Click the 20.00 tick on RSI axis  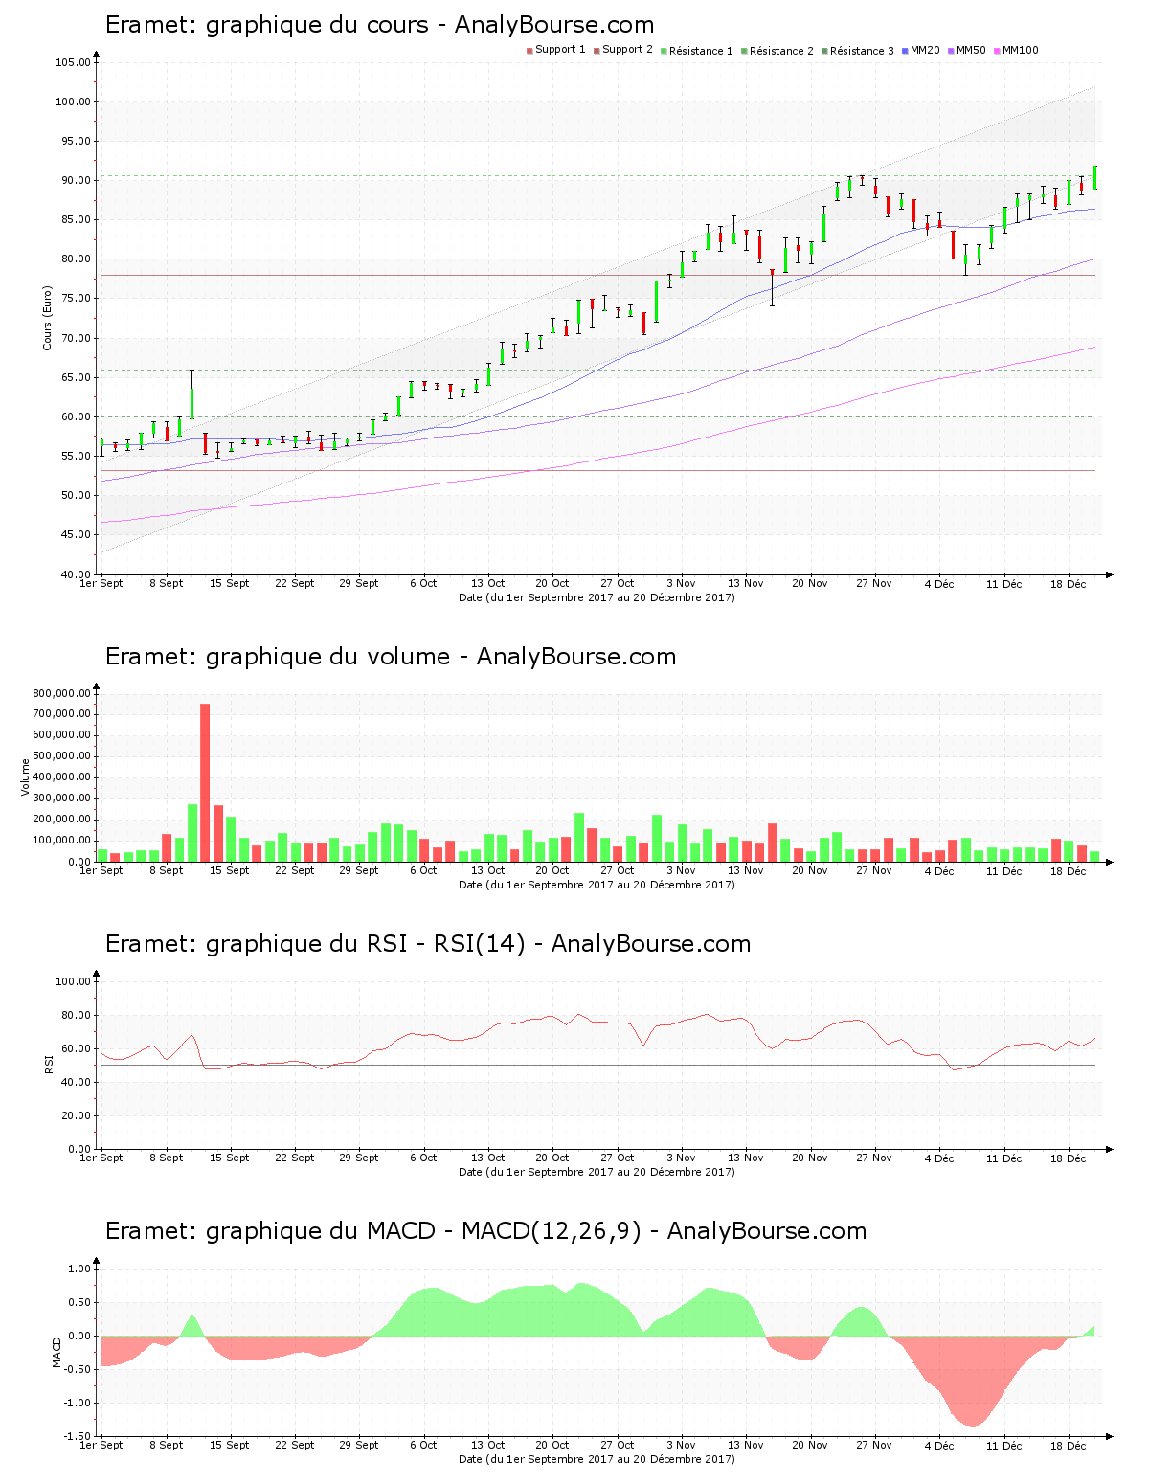click(76, 1115)
